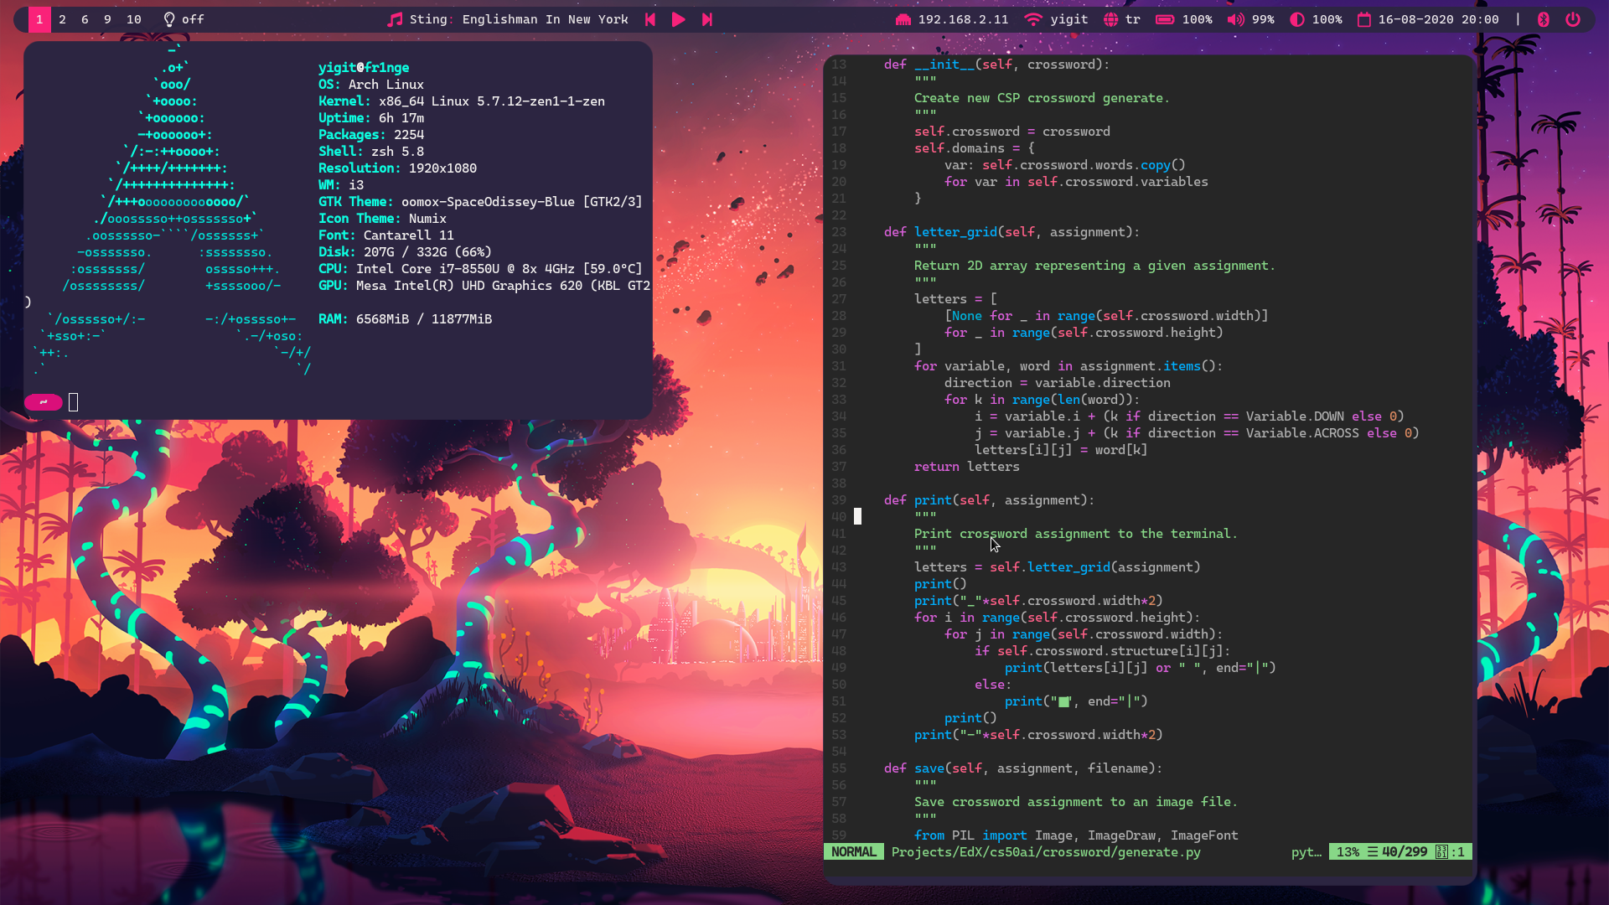Click the battery icon
Viewport: 1609px width, 905px height.
tap(1165, 19)
